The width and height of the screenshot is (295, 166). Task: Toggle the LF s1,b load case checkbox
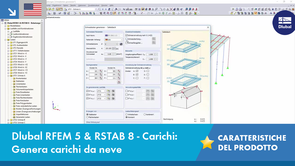[x=87, y=95]
